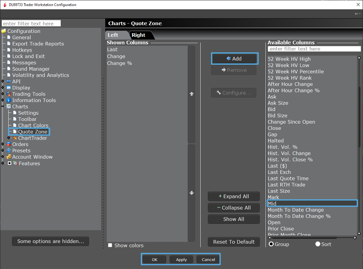Expand the Presets tree node
Image resolution: width=363 pixels, height=269 pixels.
3,150
